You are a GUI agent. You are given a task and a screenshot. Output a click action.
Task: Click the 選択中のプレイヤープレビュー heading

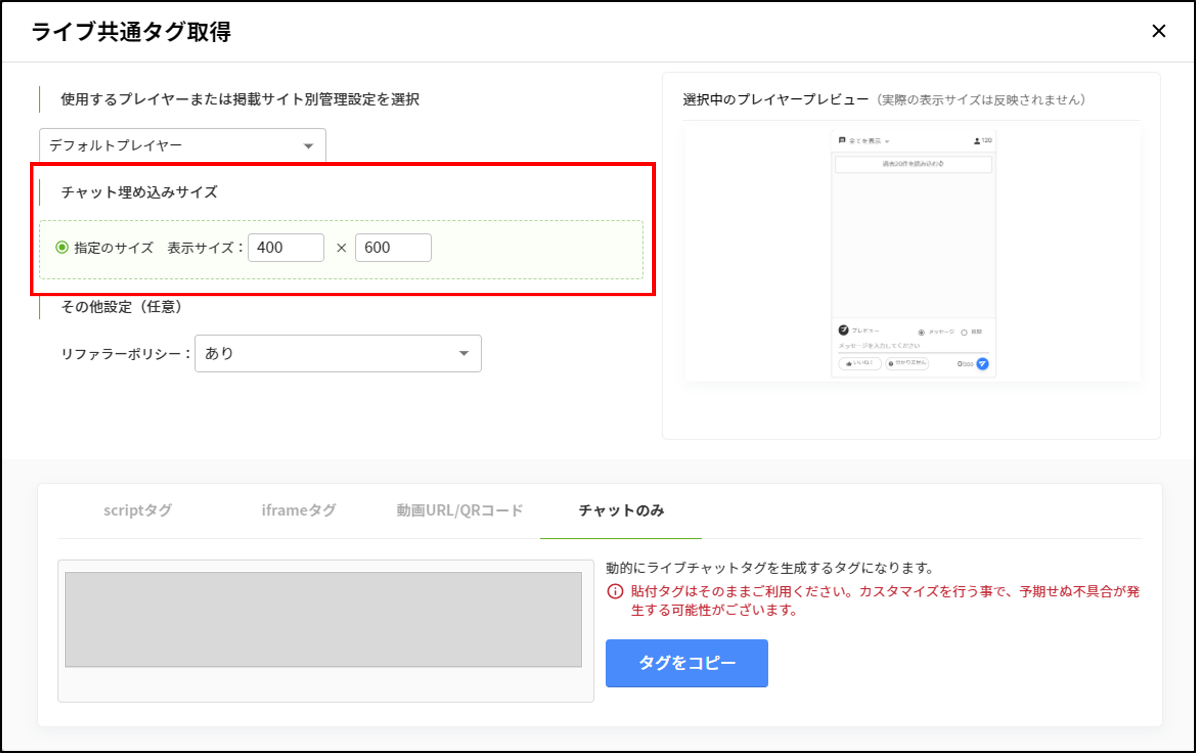pyautogui.click(x=775, y=100)
